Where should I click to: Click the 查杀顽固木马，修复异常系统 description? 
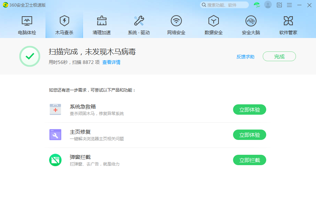pyautogui.click(x=97, y=114)
